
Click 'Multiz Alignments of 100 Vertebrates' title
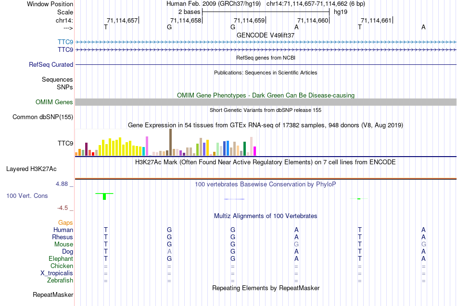click(x=266, y=216)
